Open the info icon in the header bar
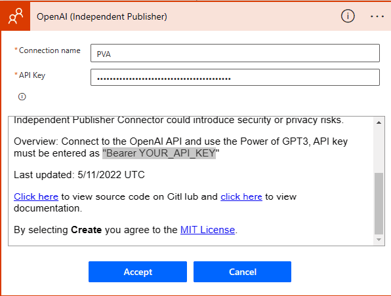 348,16
